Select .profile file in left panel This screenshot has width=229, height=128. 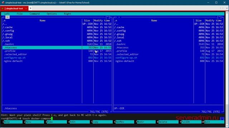point(57,51)
